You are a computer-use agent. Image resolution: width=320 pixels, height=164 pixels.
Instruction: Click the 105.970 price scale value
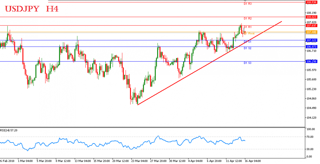coord(311,70)
